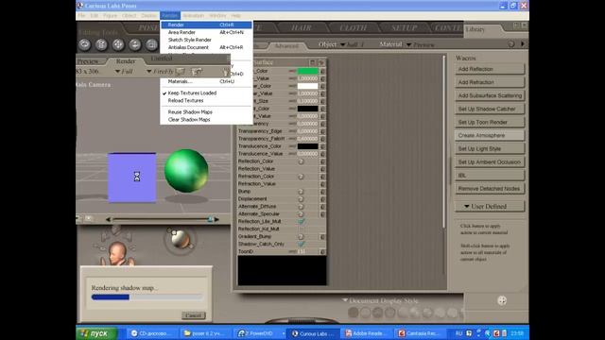Click Add Subsurface Scattering button
The width and height of the screenshot is (605, 340).
(490, 95)
